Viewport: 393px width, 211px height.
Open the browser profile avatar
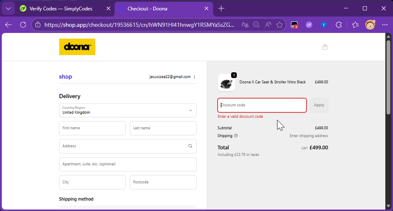370,25
